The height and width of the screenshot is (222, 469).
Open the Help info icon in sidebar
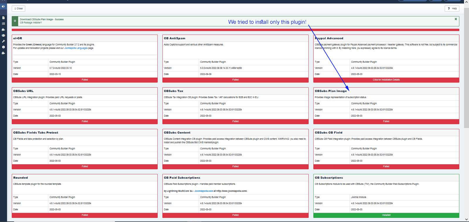coord(3,47)
